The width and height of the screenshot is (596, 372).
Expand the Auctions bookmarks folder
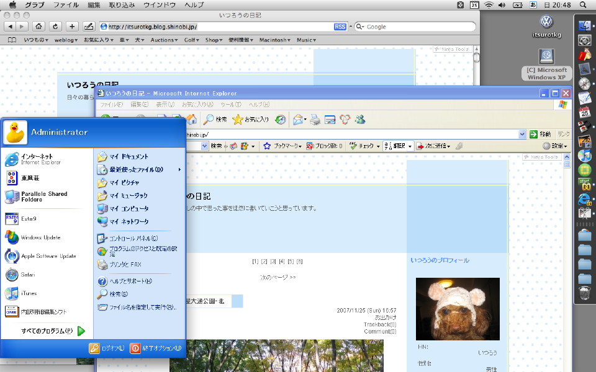coord(164,40)
